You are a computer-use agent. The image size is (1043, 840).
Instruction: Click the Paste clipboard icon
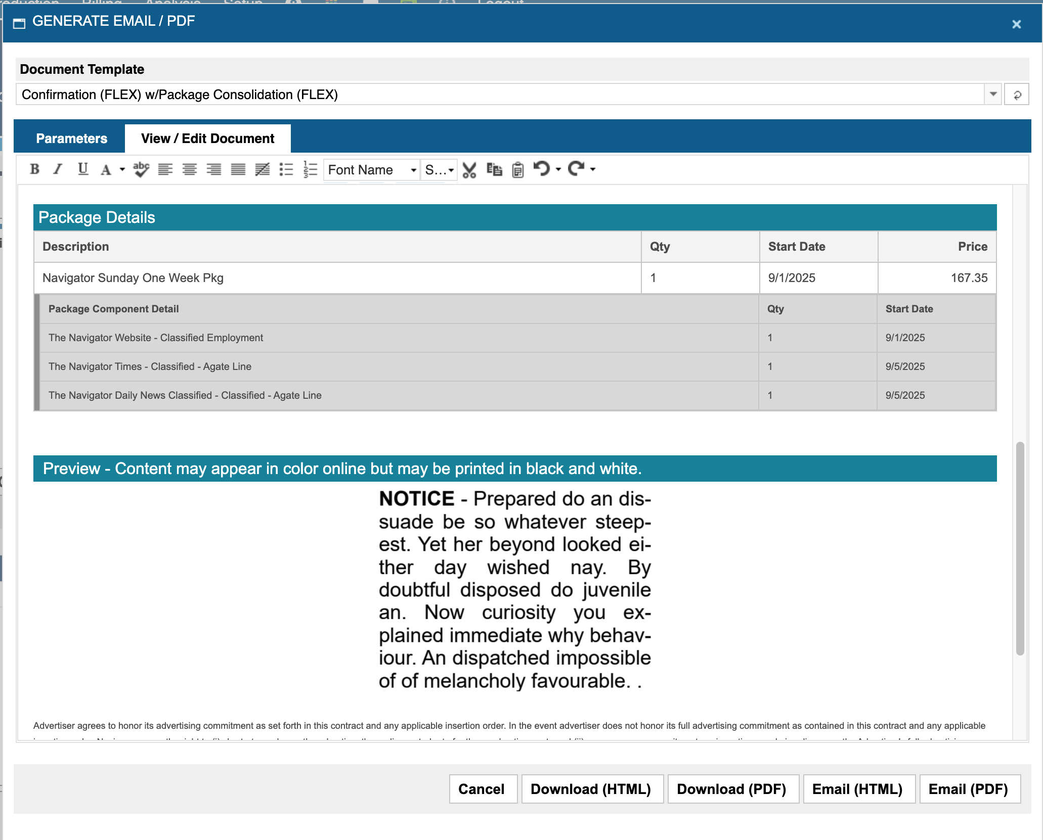(x=517, y=170)
